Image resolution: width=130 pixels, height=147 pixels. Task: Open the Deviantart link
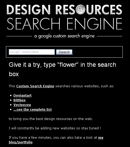click(22, 95)
